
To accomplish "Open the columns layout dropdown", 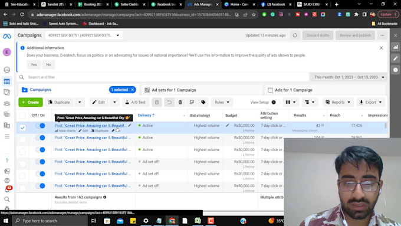I will [291, 102].
